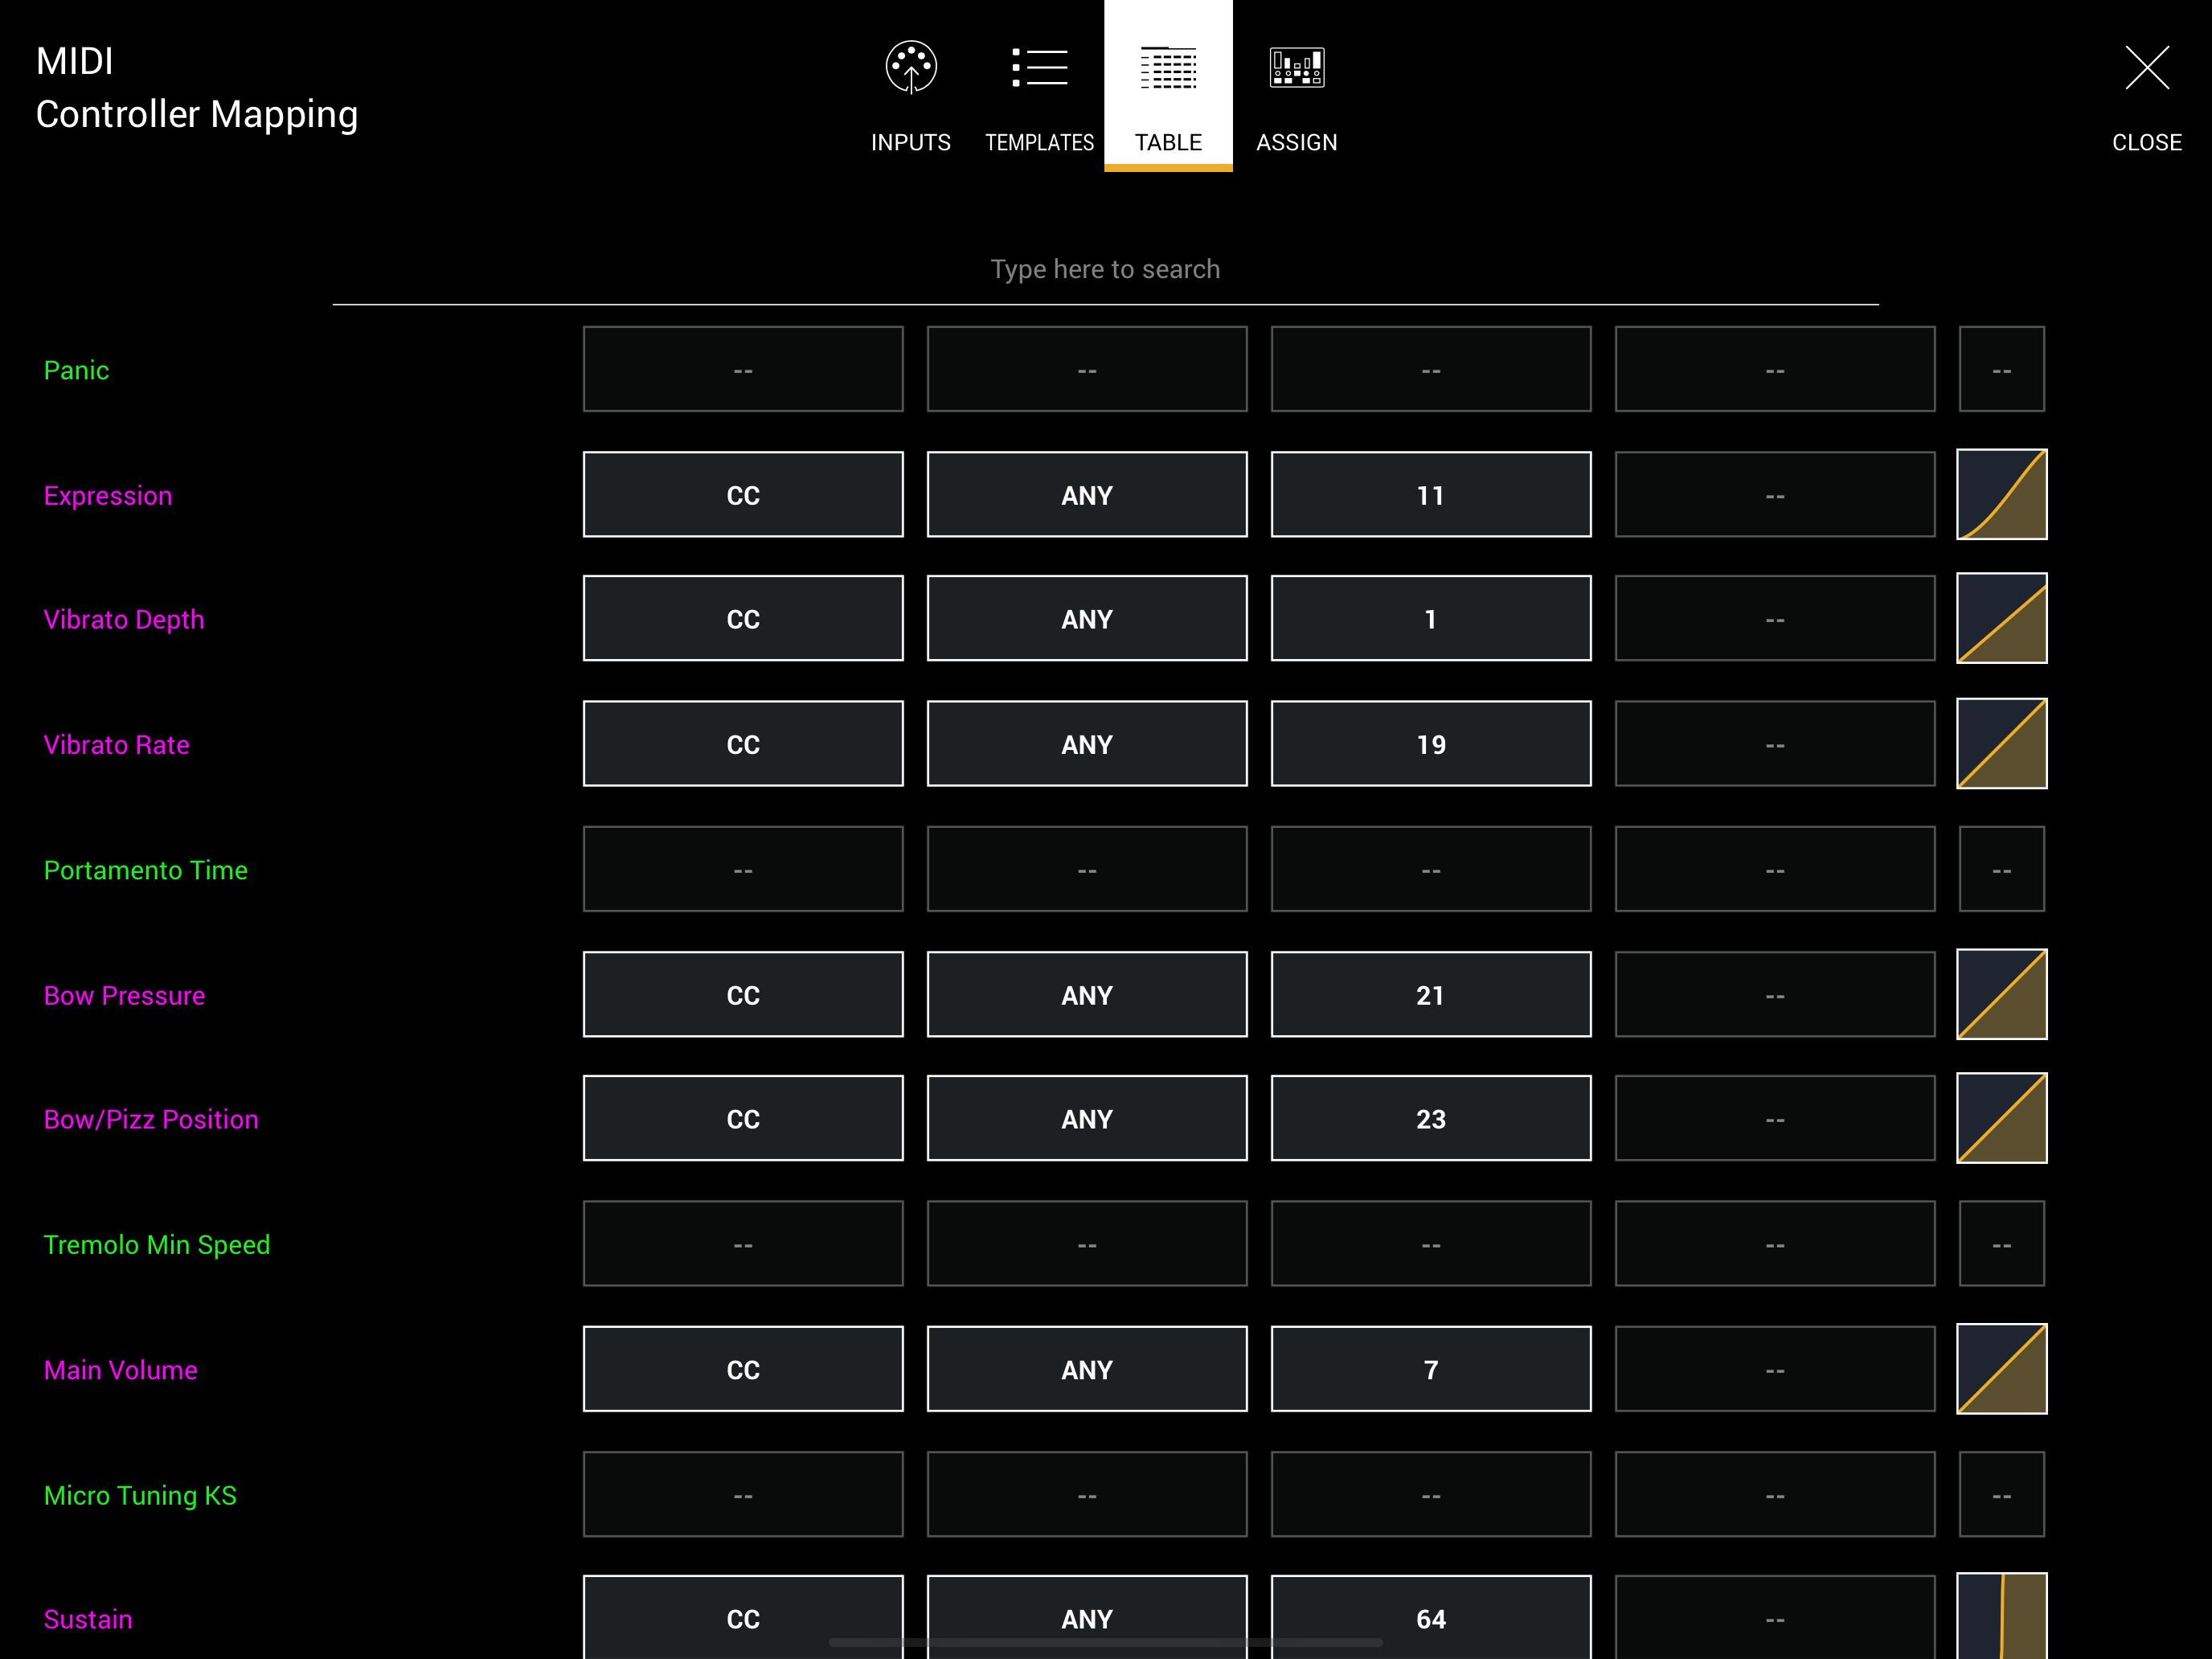
Task: Edit Vibrato Depth controller number 1
Action: coord(1431,618)
